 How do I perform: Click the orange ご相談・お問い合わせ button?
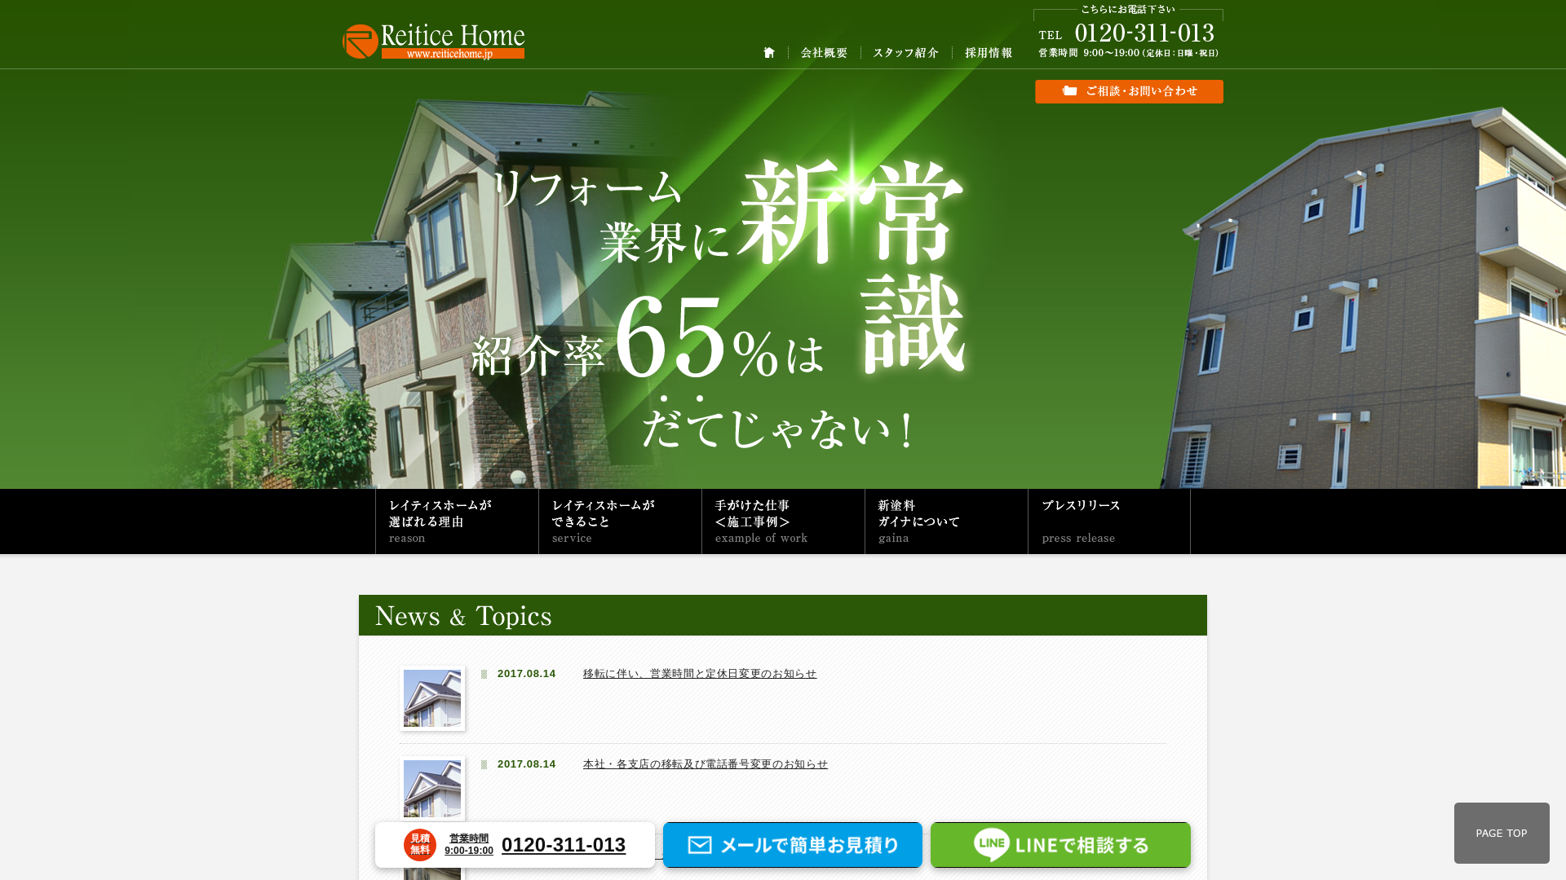[1129, 91]
